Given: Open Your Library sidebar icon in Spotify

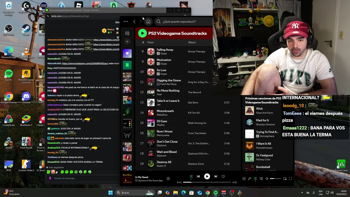Looking at the screenshot, I should 127,33.
